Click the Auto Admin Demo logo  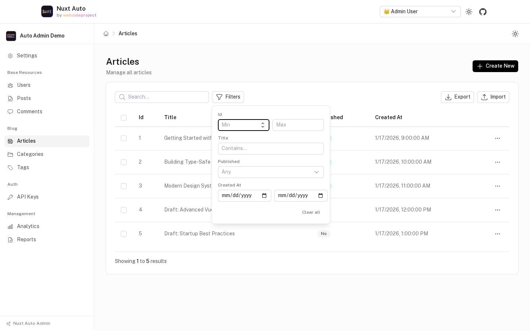pyautogui.click(x=11, y=36)
